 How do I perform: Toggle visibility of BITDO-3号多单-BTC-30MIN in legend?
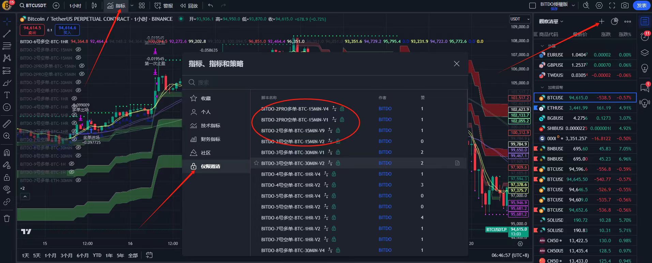[x=78, y=82]
